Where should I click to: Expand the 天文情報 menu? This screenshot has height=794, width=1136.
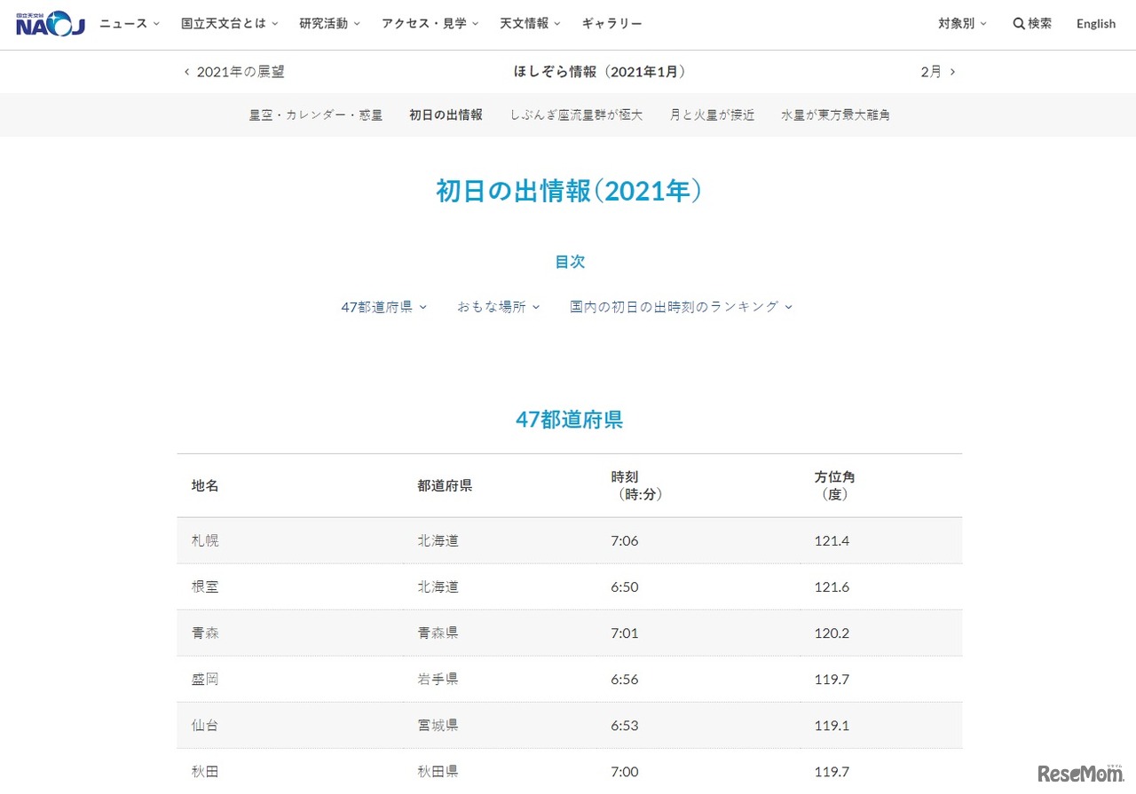click(531, 24)
